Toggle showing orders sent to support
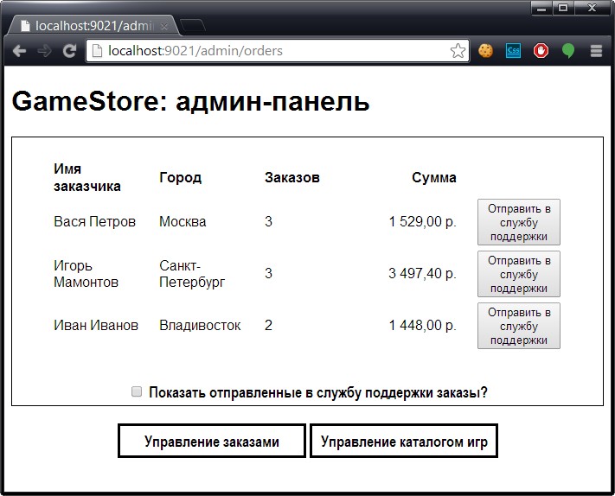Screen dimensions: 615x496 [x=136, y=391]
